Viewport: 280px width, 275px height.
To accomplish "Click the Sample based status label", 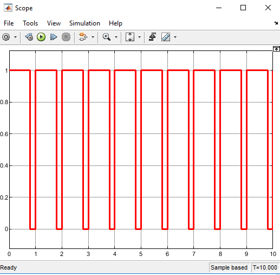I will pyautogui.click(x=229, y=267).
